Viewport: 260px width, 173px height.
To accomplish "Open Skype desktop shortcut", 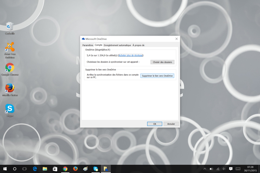I will pos(10,109).
